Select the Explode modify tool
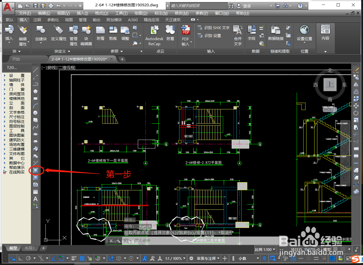Viewport: 363px width, 265px height. [x=356, y=191]
